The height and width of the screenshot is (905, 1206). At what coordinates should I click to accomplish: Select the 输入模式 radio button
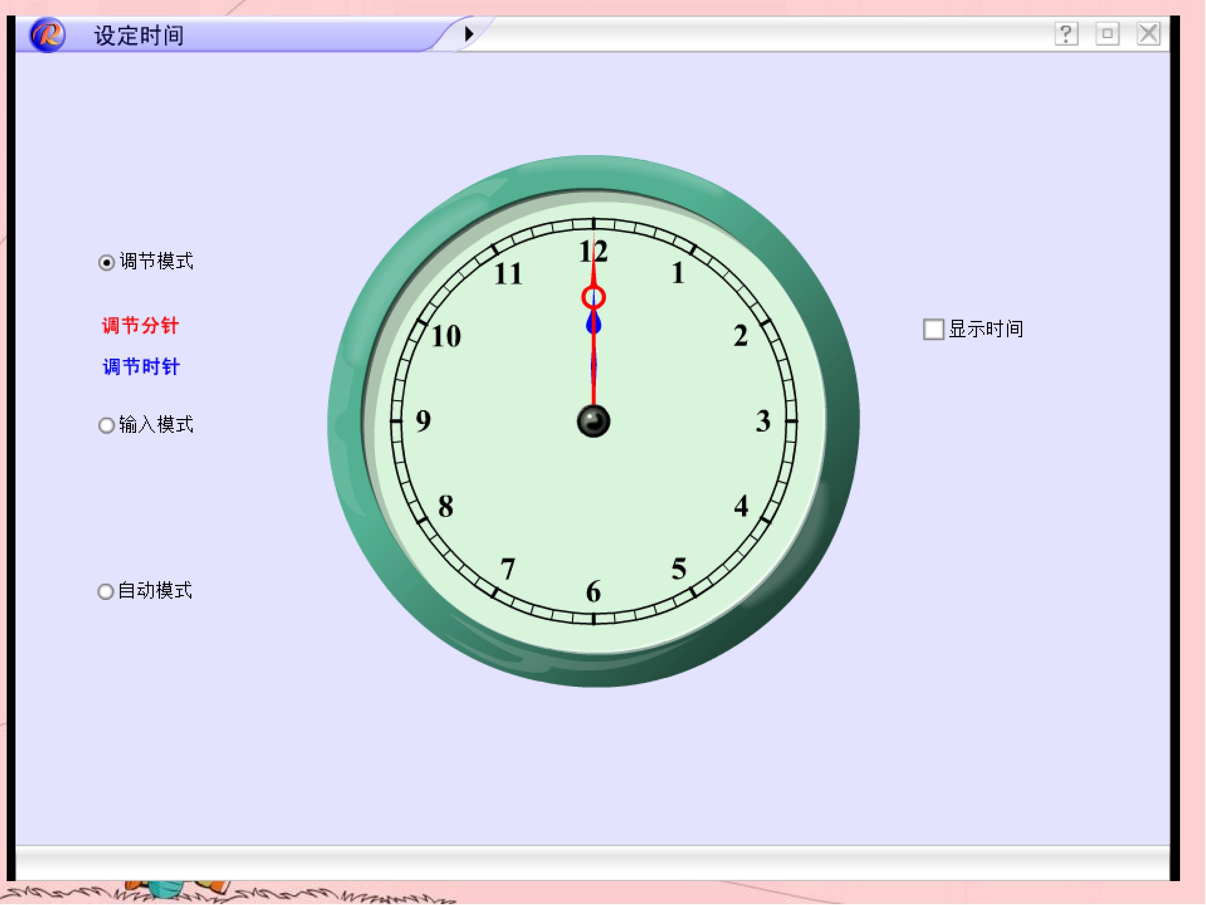click(106, 426)
